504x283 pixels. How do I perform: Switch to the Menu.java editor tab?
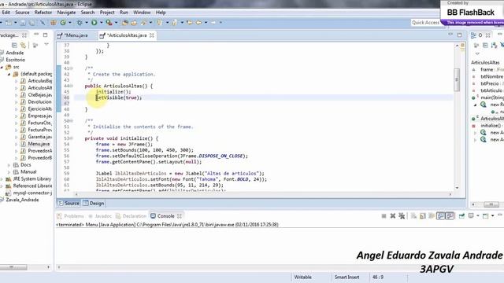[76, 35]
